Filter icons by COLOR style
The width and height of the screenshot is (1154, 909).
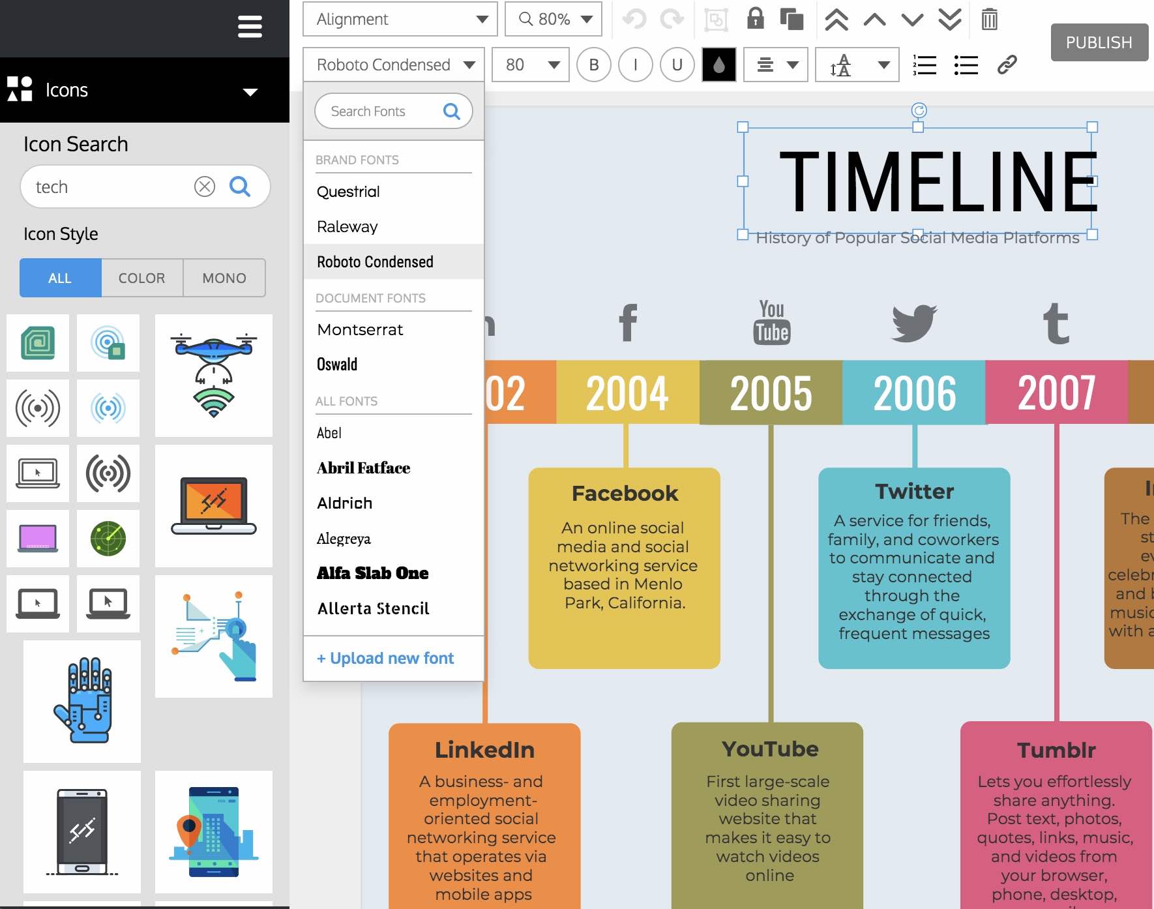[x=141, y=278]
